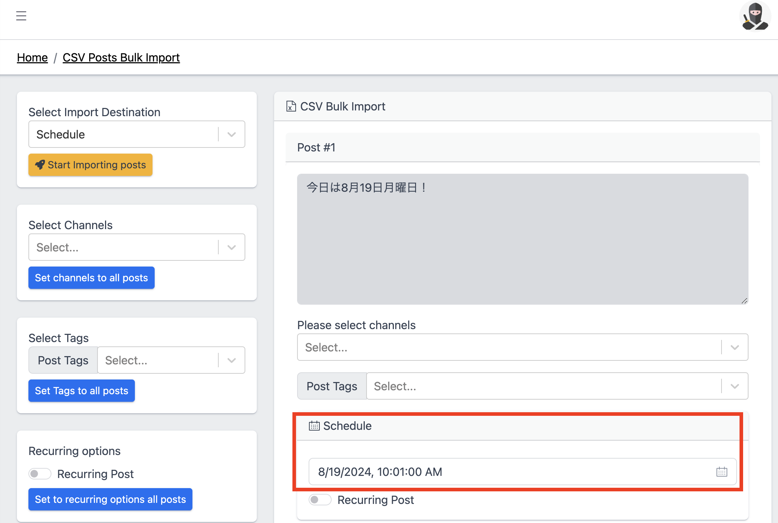The image size is (778, 523).
Task: Click the chevron of the Schedule destination dropdown
Action: pyautogui.click(x=232, y=134)
